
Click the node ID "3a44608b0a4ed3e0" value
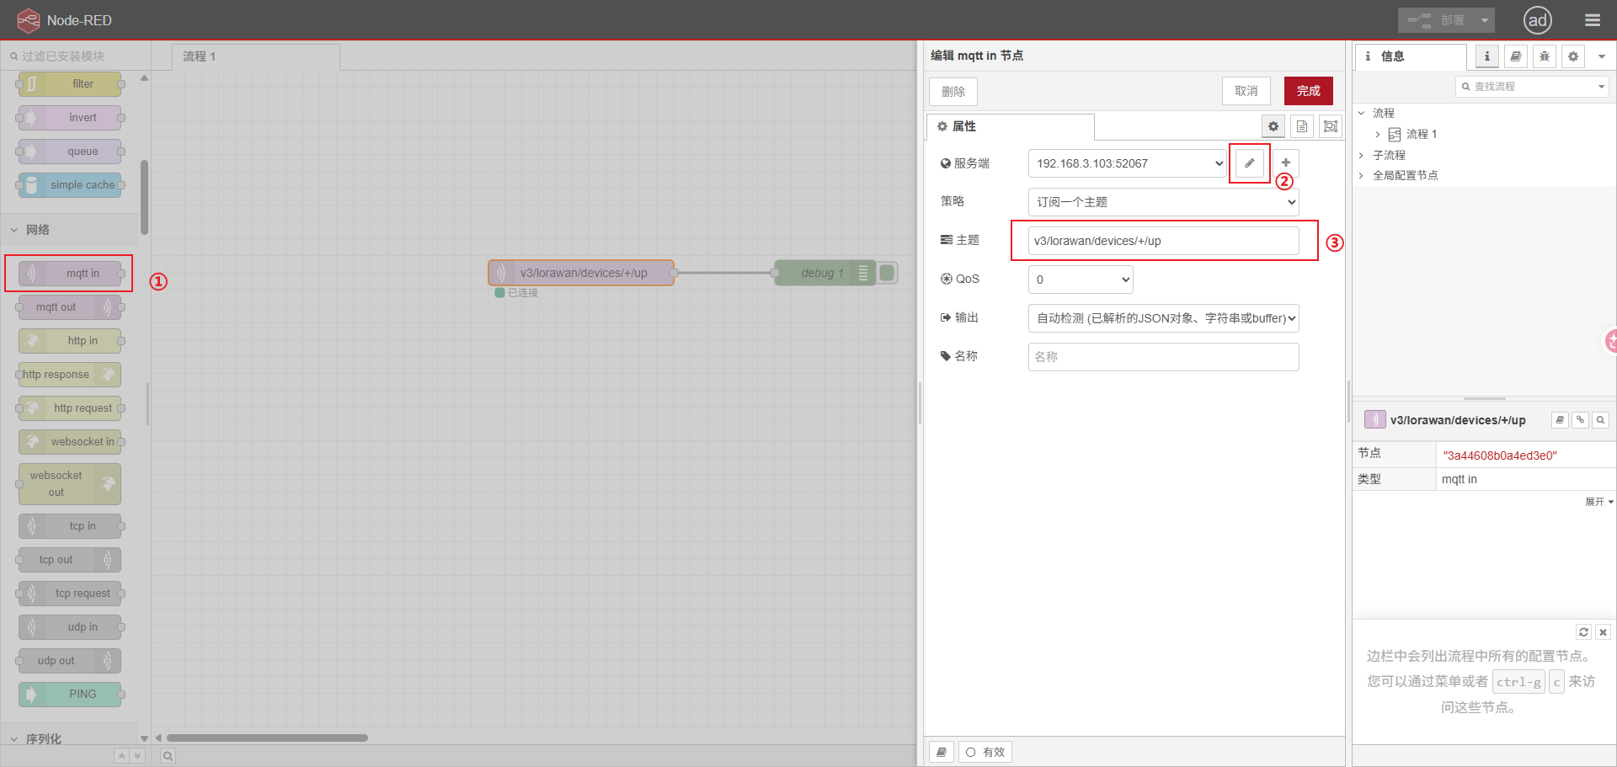1499,455
